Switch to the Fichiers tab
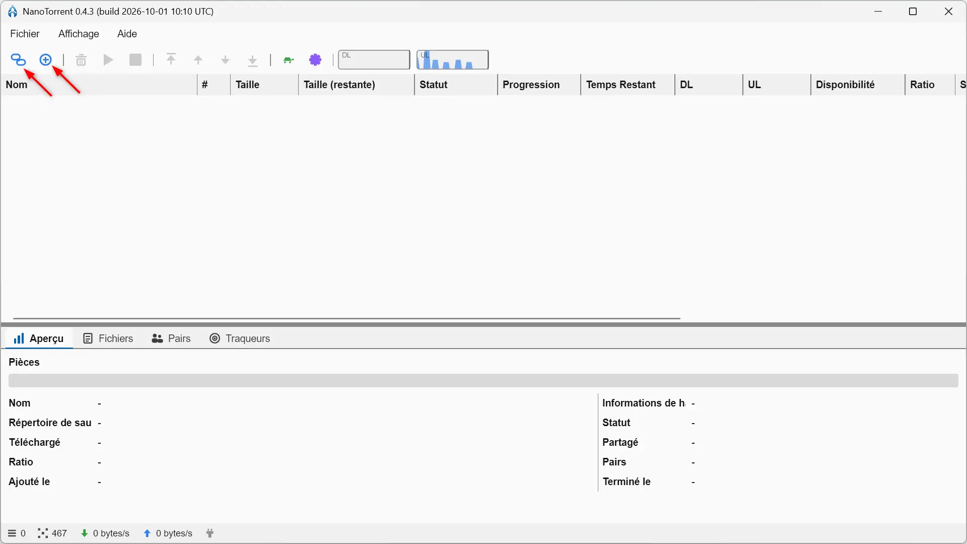 pyautogui.click(x=108, y=338)
